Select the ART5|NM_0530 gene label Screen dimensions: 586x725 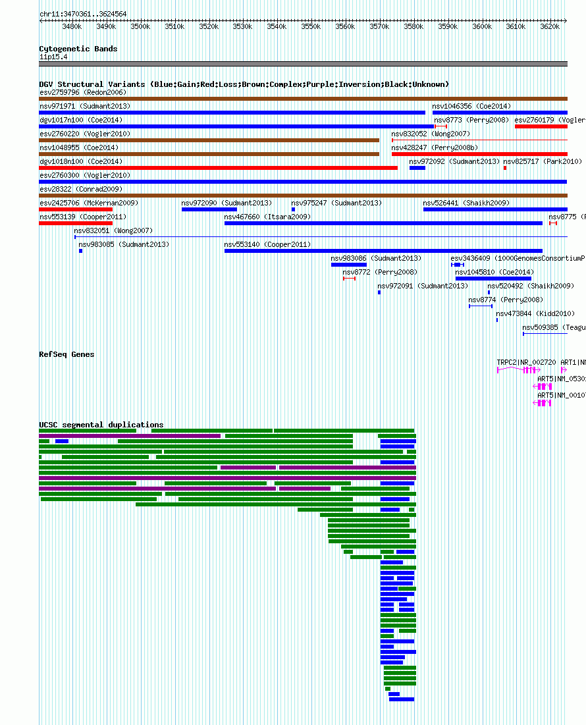[x=562, y=379]
